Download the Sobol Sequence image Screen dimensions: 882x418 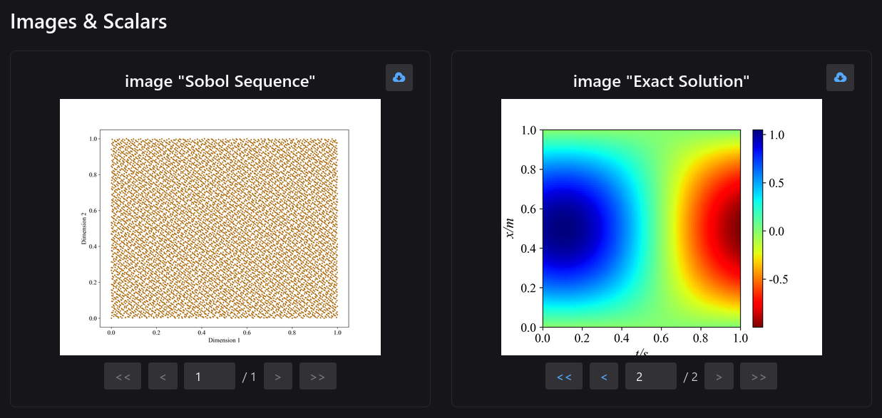[x=399, y=78]
